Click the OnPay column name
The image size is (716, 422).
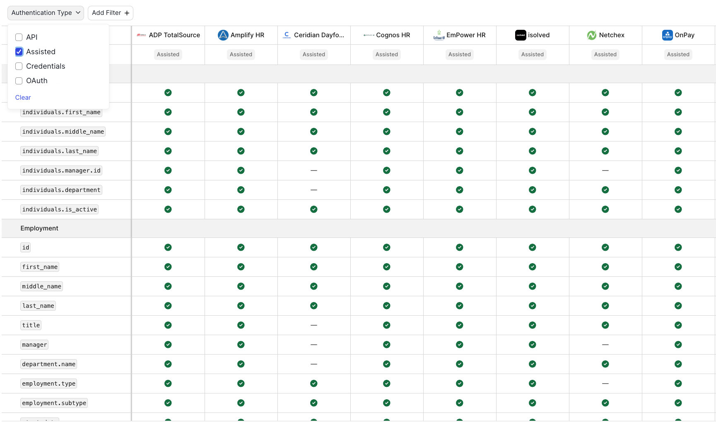point(685,35)
